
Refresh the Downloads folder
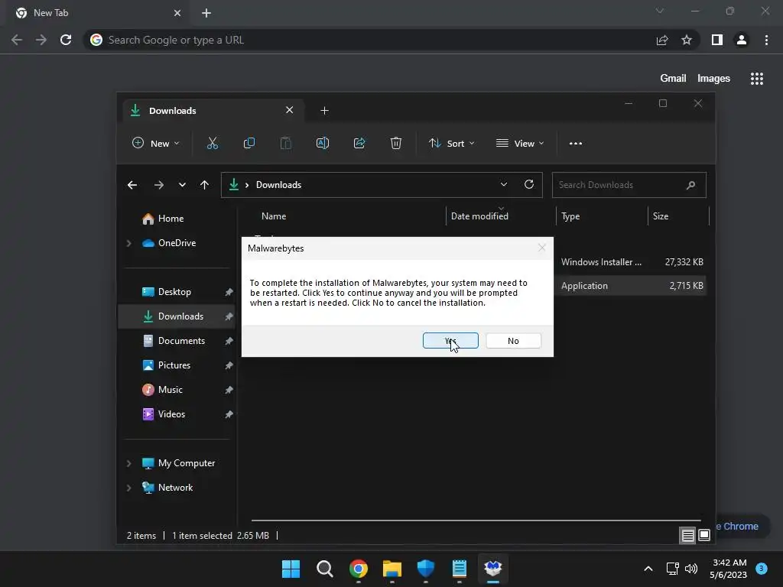(x=529, y=185)
